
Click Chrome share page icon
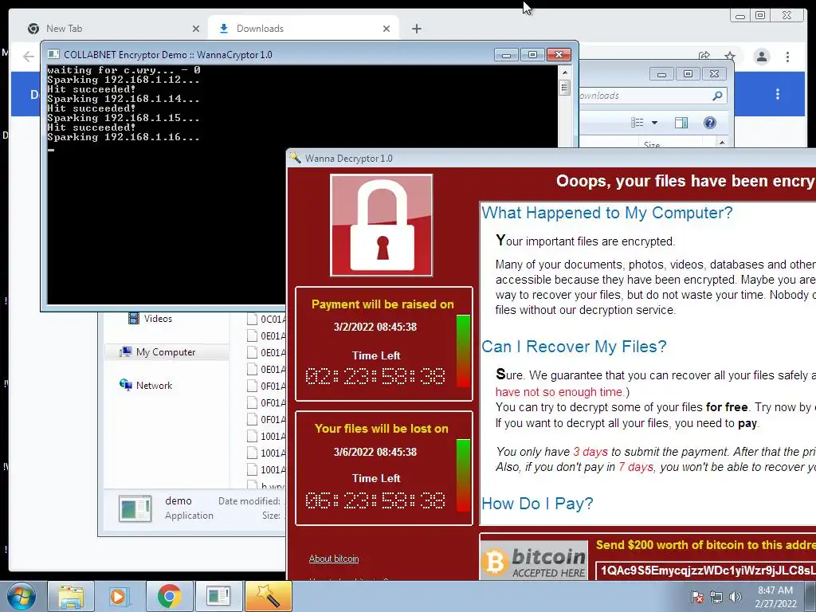click(704, 57)
